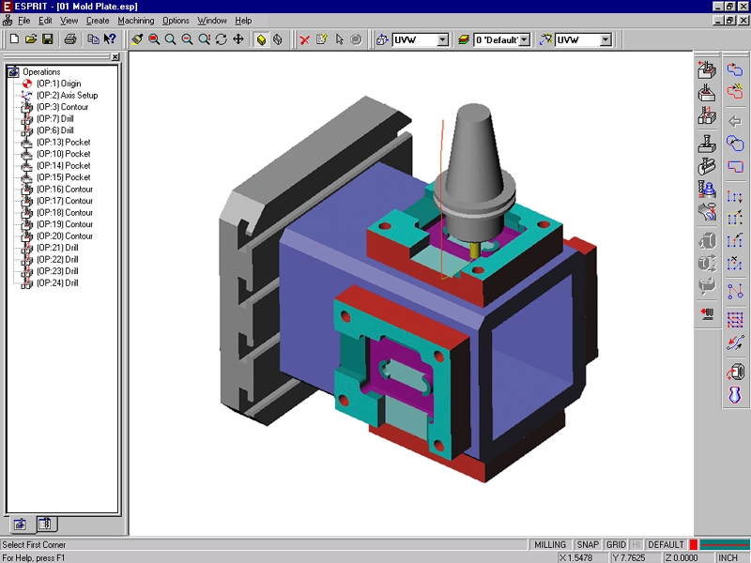751x563 pixels.
Task: Click MILLING mode in status bar
Action: 550,545
